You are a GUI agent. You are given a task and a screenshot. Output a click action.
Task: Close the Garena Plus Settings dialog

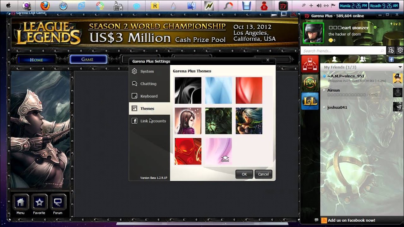268,60
